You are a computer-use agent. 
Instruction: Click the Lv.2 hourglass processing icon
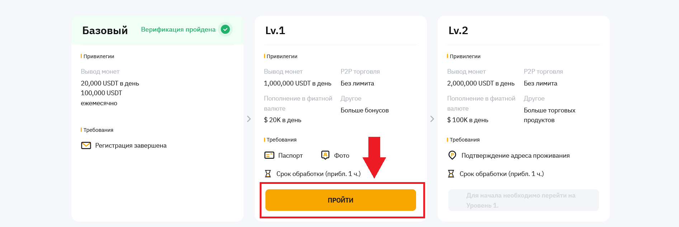[451, 174]
